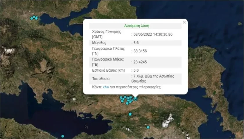This screenshot has height=139, width=244.
Task: Click the latitude value 38.3156
Action: pyautogui.click(x=140, y=51)
